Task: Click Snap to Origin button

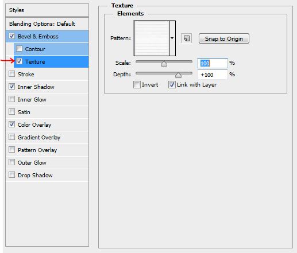Action: pos(224,38)
